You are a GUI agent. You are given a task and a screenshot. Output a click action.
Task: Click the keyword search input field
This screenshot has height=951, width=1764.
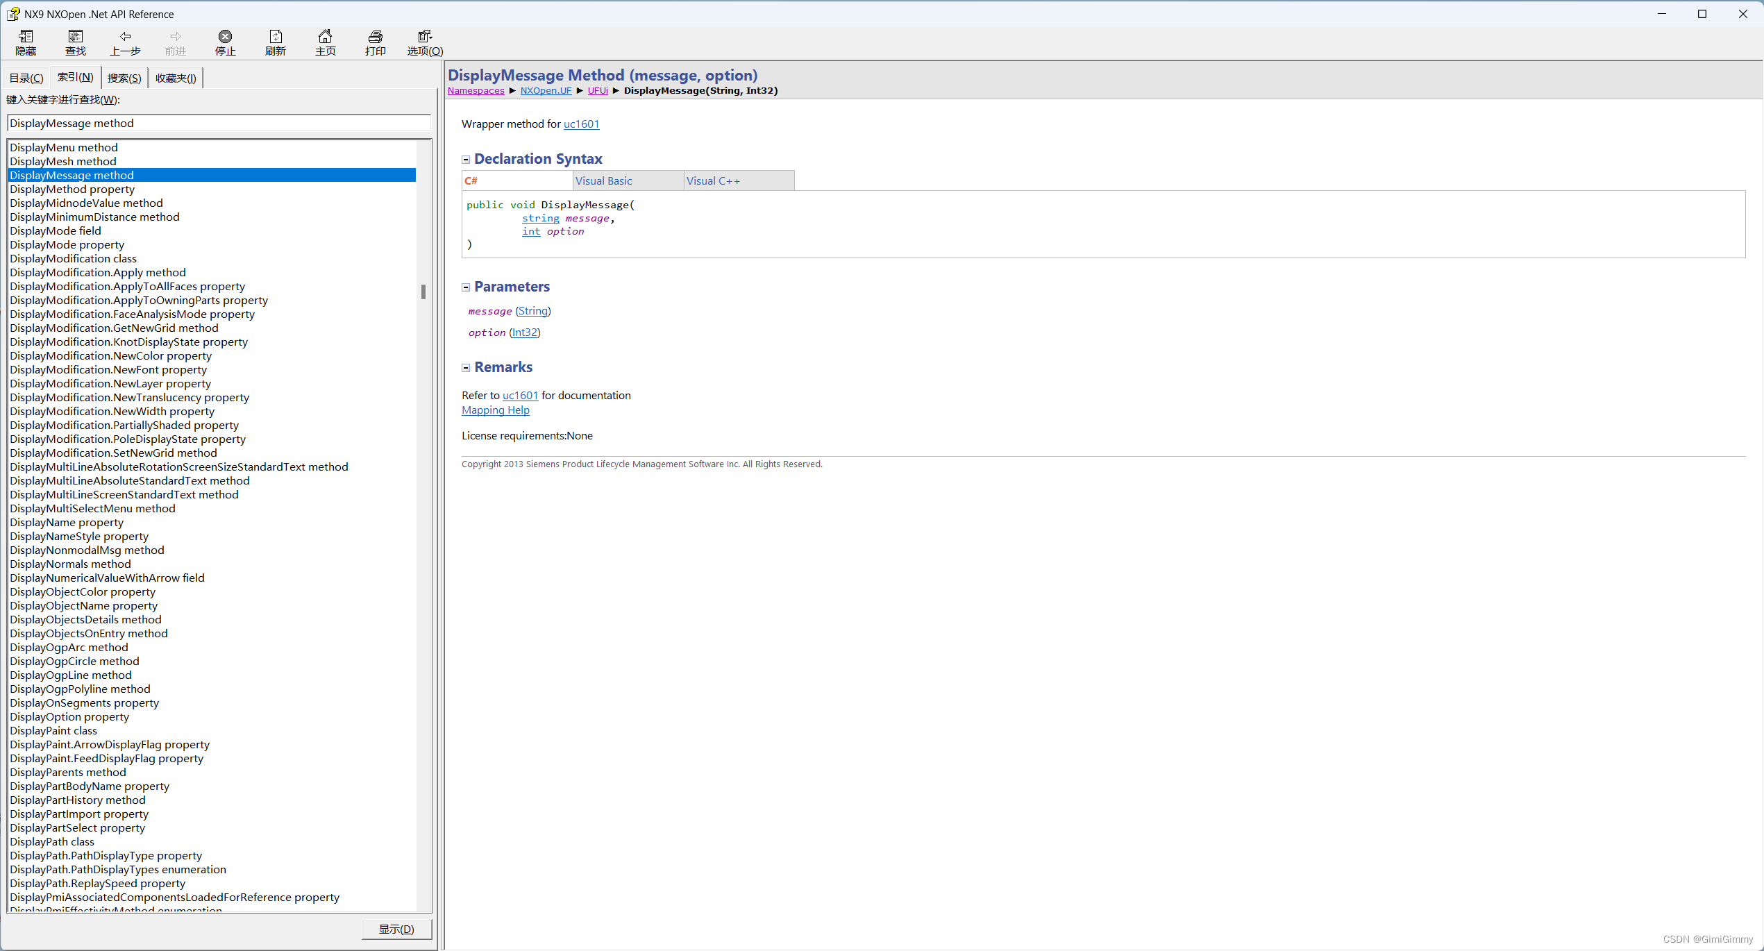pos(218,123)
